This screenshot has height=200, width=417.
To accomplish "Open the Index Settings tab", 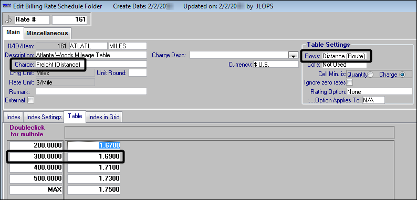I will 44,117.
